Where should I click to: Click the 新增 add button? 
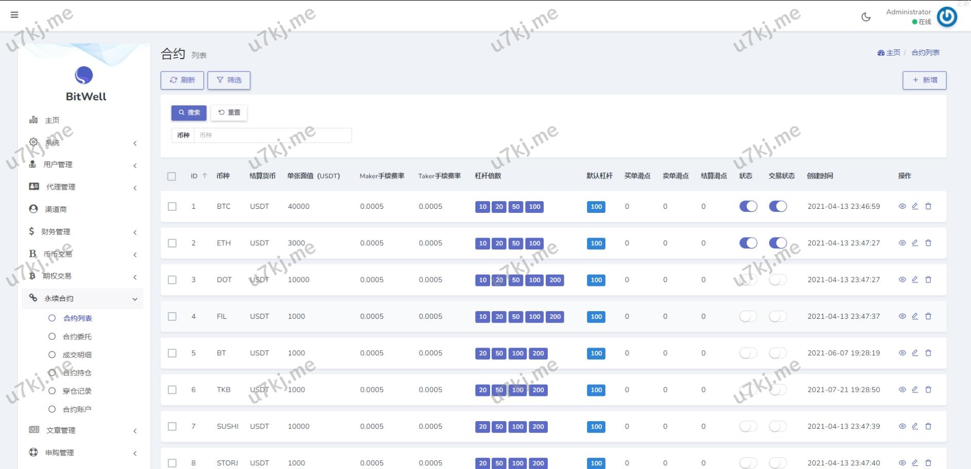coord(924,80)
